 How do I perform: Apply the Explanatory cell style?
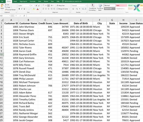[x=122, y=9]
